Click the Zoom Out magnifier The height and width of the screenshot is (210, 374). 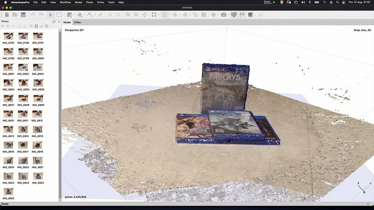136,15
